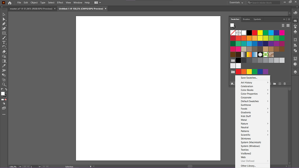Toggle Fill/Stroke box in Swatches panel
The image size is (299, 168).
[233, 26]
